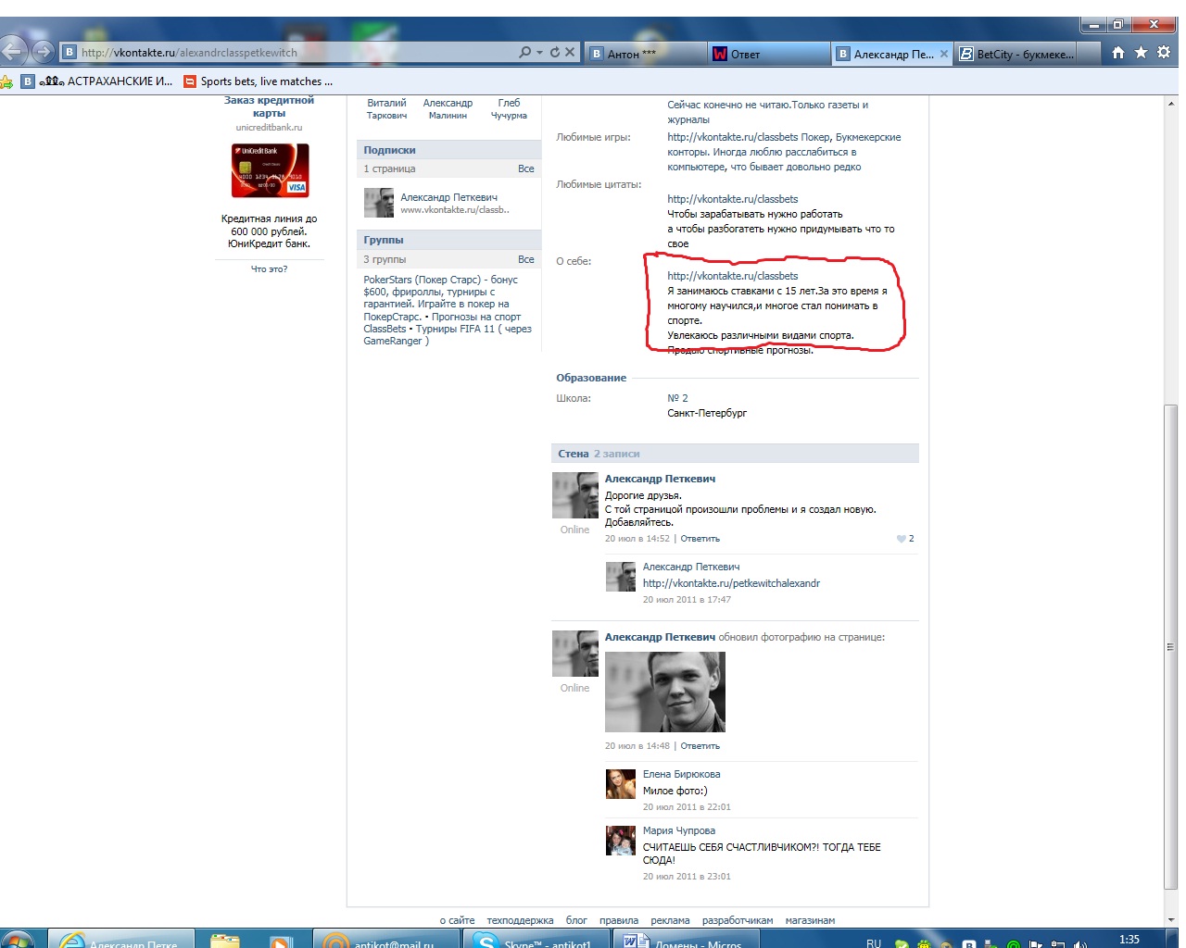Open commenter 'Елена Бирюкова' profile
The image size is (1186, 948).
tap(681, 774)
